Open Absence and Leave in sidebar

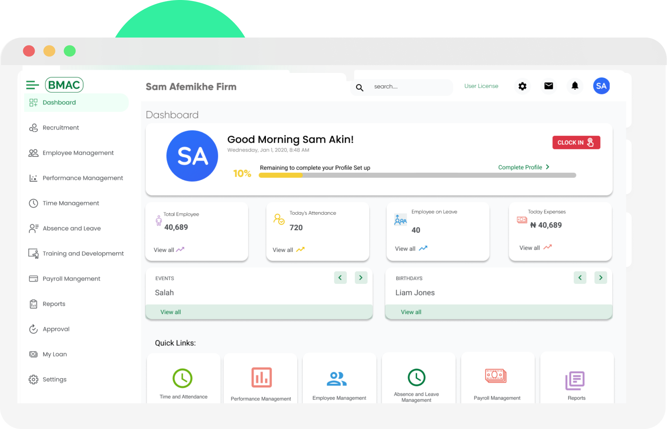click(71, 228)
